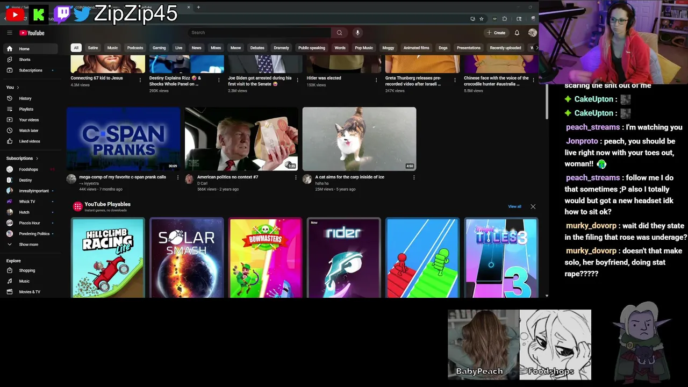This screenshot has height=387, width=688.
Task: Open the notifications bell
Action: point(517,33)
